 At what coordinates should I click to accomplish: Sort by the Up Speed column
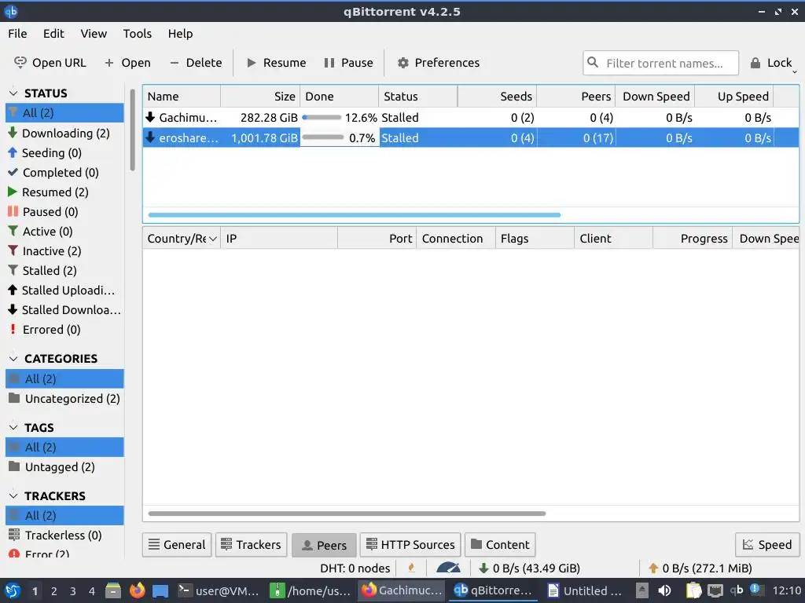click(x=733, y=97)
